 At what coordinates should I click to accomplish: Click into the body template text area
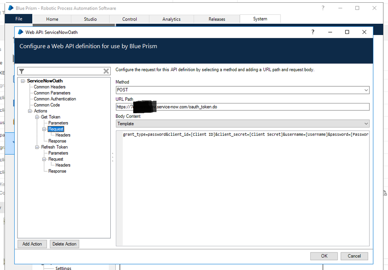pyautogui.click(x=242, y=188)
